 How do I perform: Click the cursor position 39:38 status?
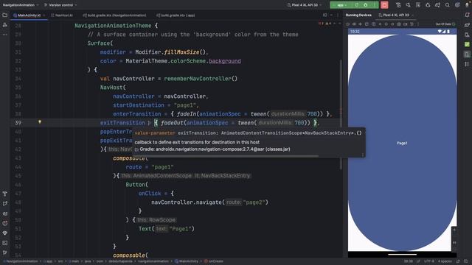(x=409, y=261)
